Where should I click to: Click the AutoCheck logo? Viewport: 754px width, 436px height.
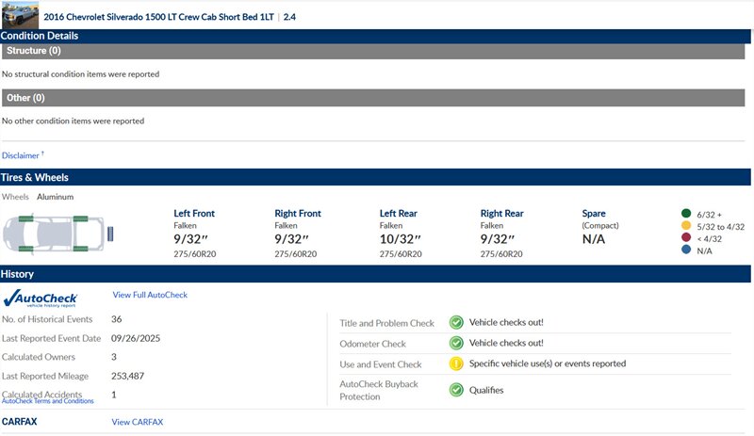[x=41, y=299]
